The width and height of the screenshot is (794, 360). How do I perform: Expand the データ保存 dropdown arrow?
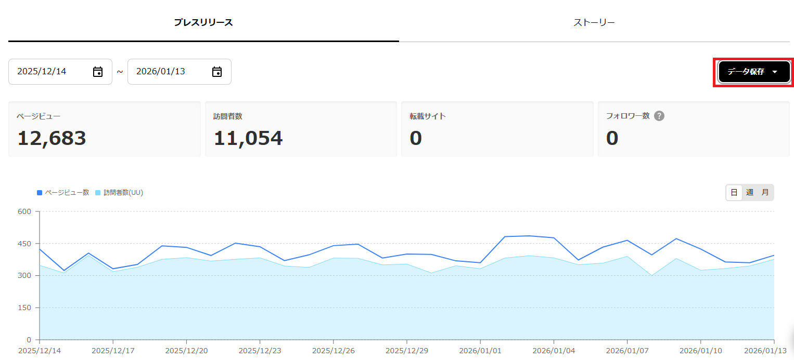(x=775, y=72)
